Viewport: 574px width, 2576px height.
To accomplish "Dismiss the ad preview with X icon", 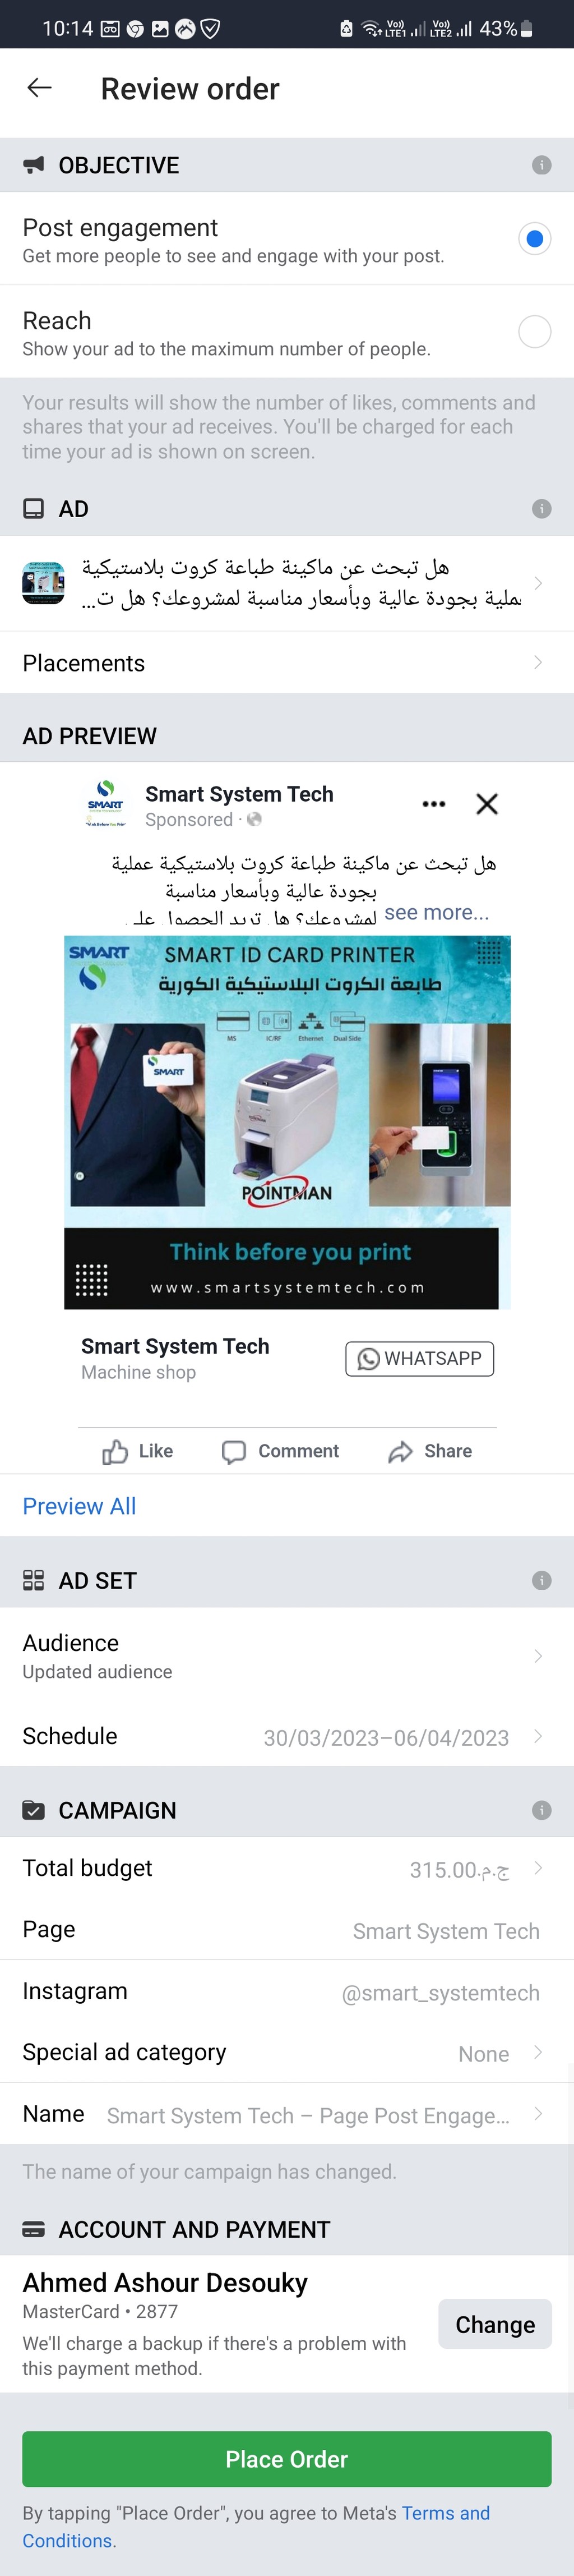I will click(x=487, y=804).
